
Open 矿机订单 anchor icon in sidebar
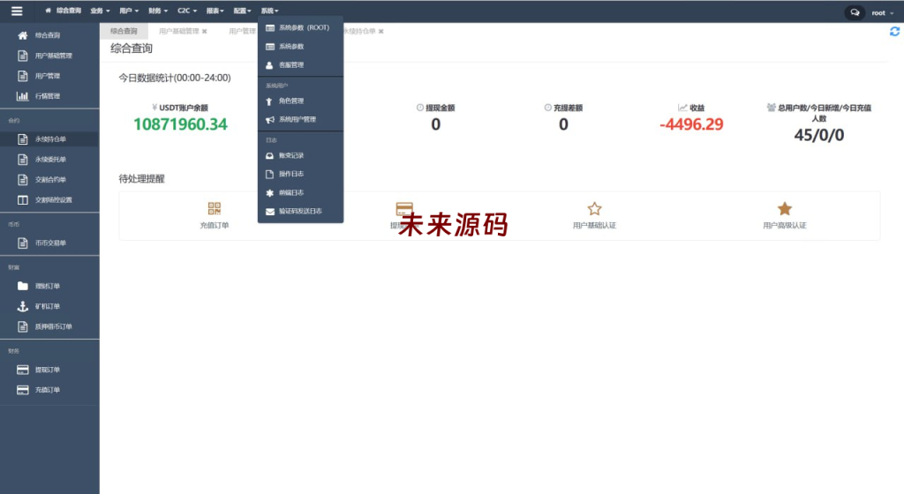coord(22,306)
